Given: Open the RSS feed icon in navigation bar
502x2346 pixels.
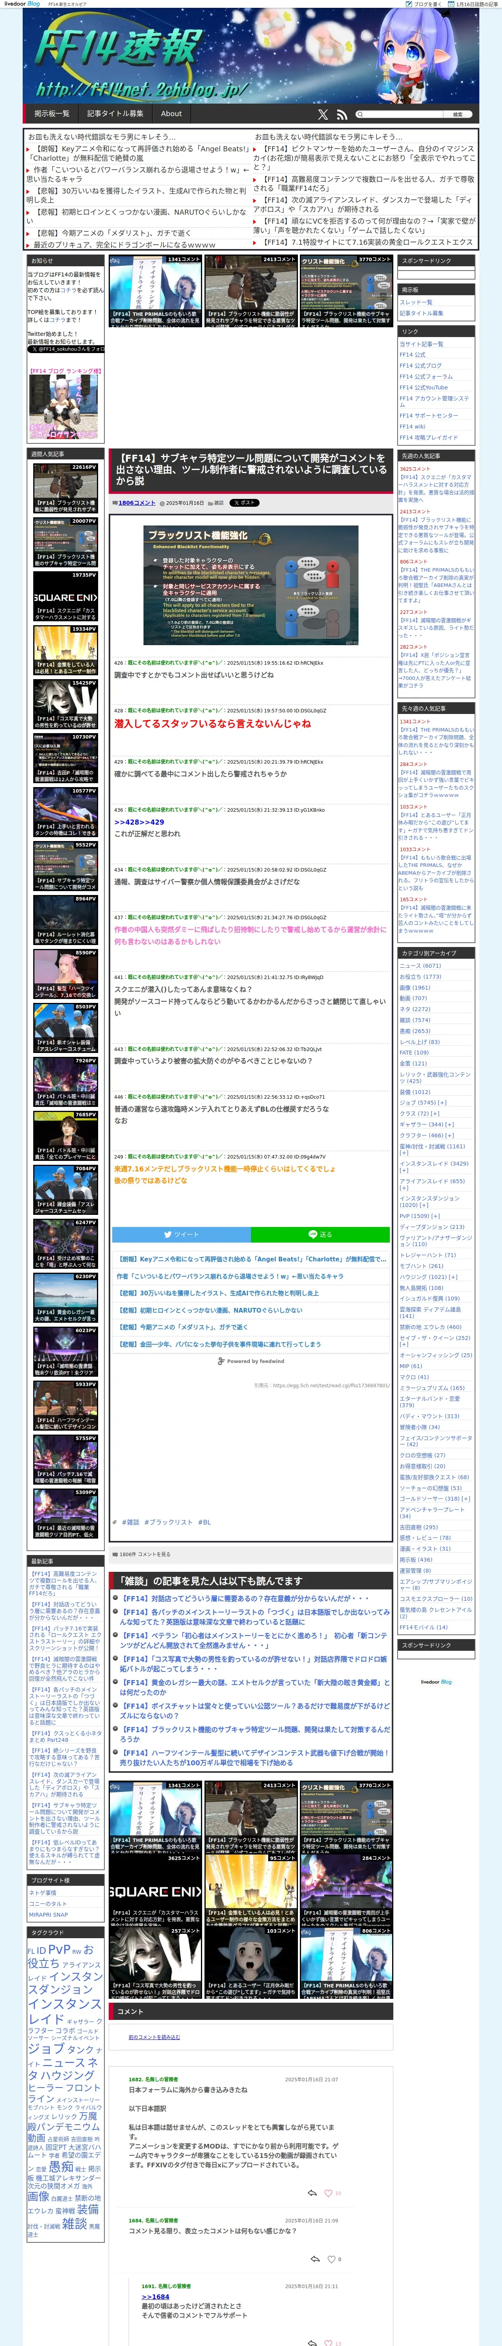Looking at the screenshot, I should (342, 114).
